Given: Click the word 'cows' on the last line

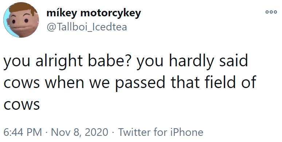Looking at the screenshot, I should (x=21, y=105).
